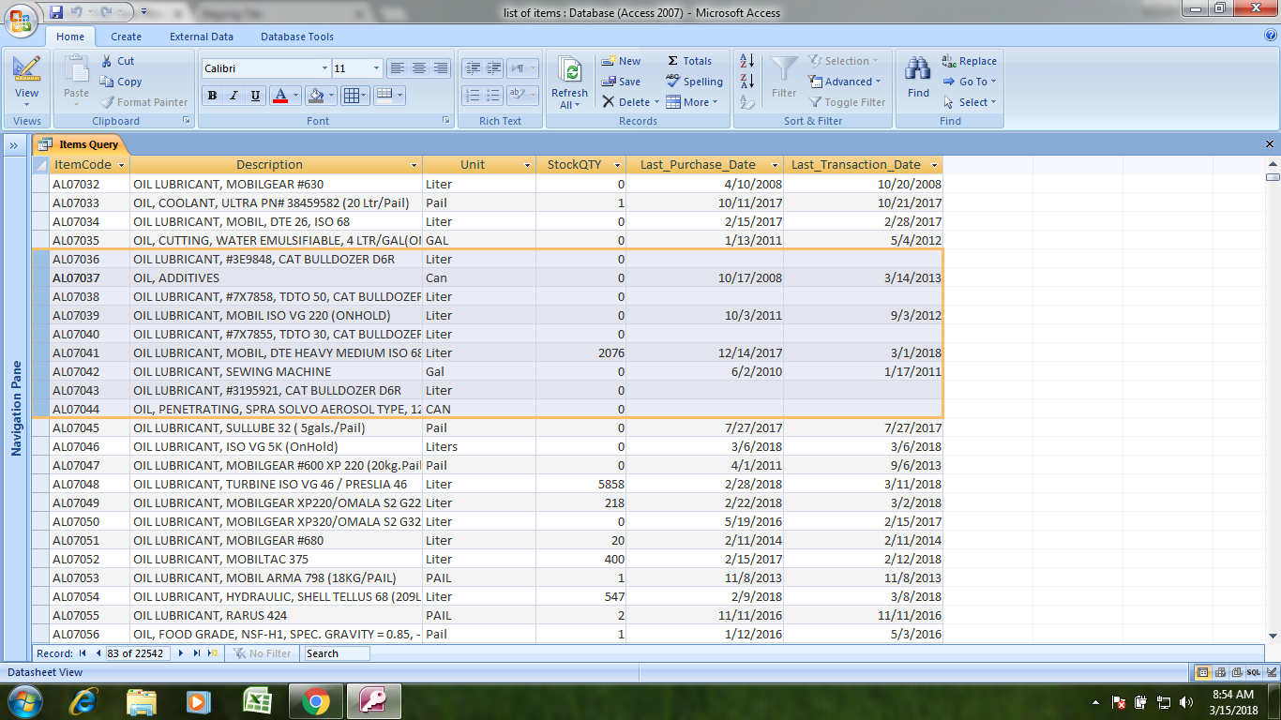The height and width of the screenshot is (720, 1281).
Task: Toggle Italic formatting
Action: coord(234,96)
